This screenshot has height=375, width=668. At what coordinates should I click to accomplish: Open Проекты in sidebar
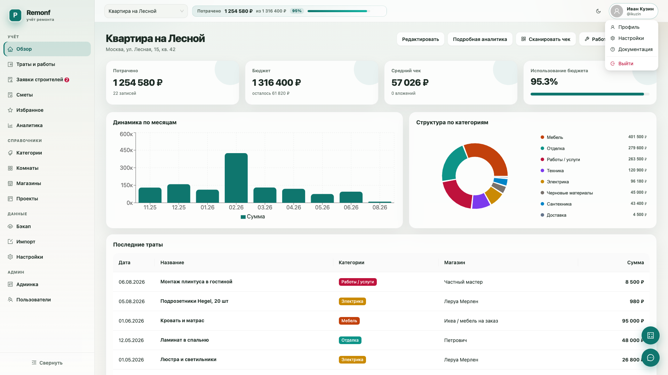pos(47,199)
